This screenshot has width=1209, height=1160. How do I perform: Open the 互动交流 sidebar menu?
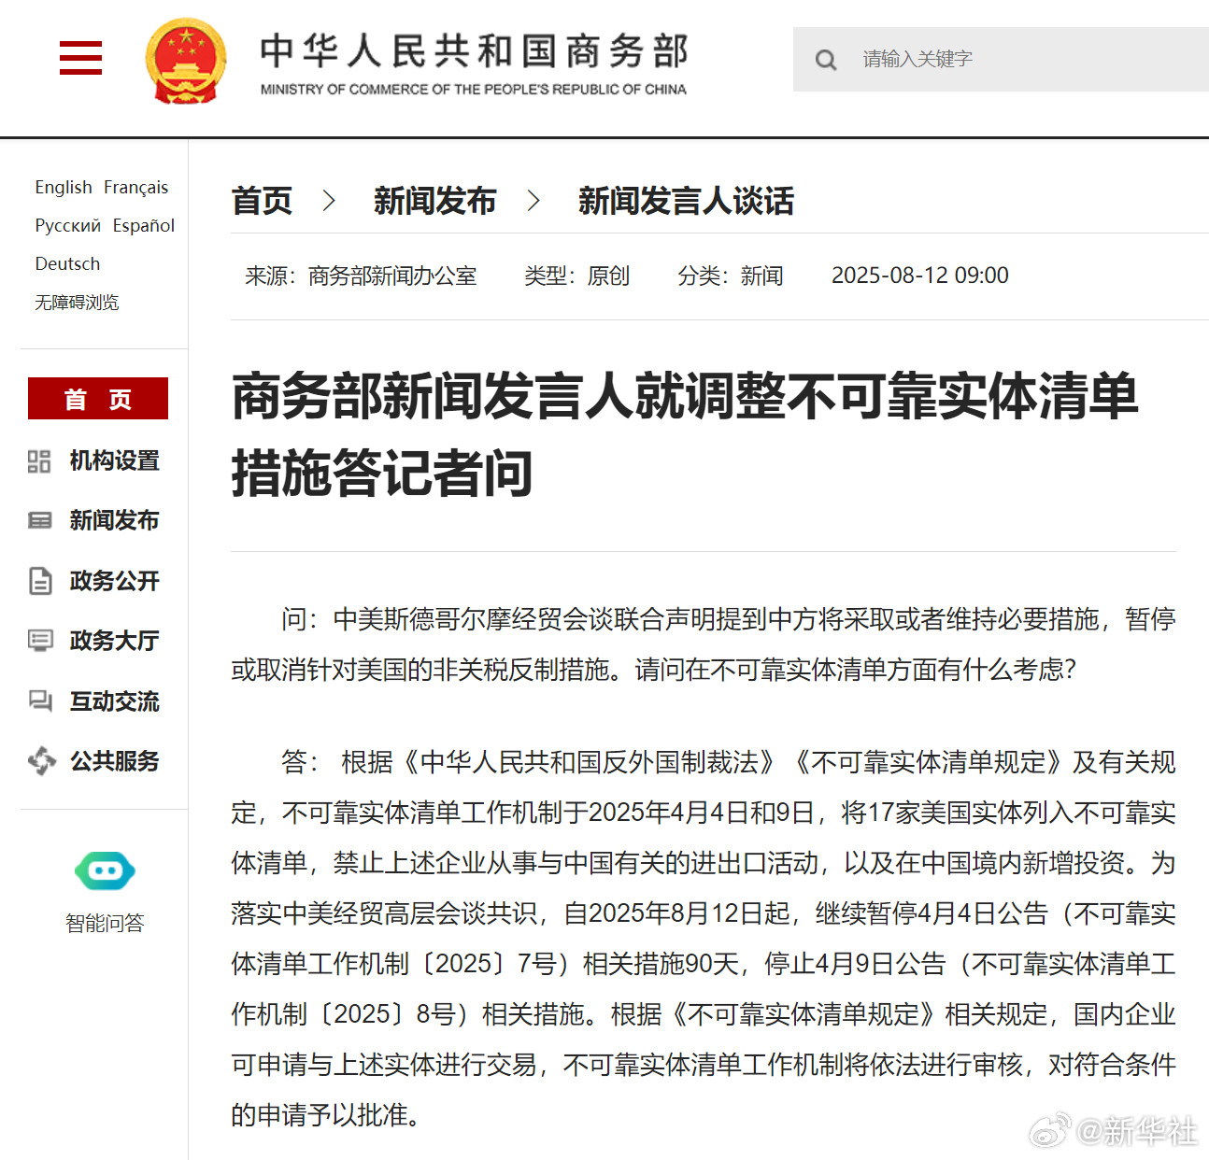[x=114, y=701]
